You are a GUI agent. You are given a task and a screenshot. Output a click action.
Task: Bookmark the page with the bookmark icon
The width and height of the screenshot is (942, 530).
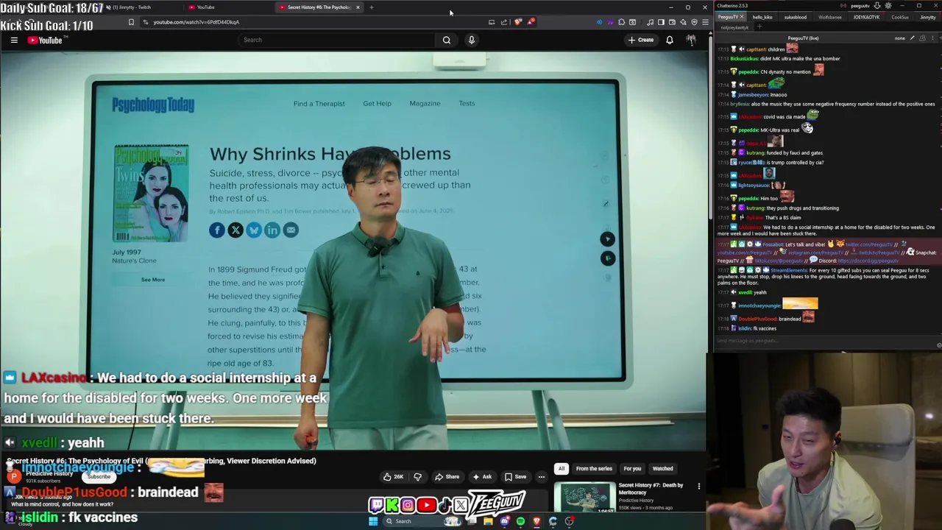(131, 22)
